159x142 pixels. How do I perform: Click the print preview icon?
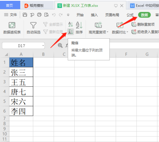click(x=46, y=15)
